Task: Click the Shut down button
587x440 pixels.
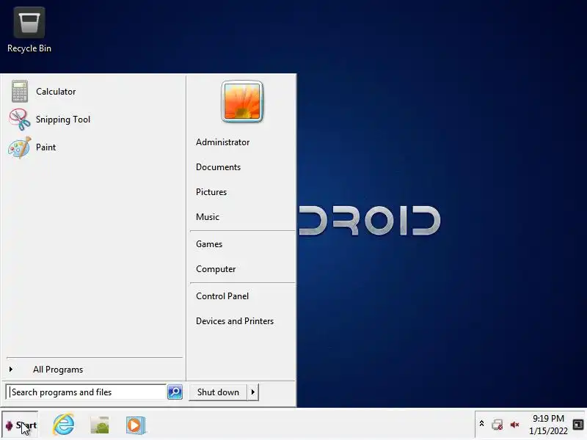Action: point(218,392)
